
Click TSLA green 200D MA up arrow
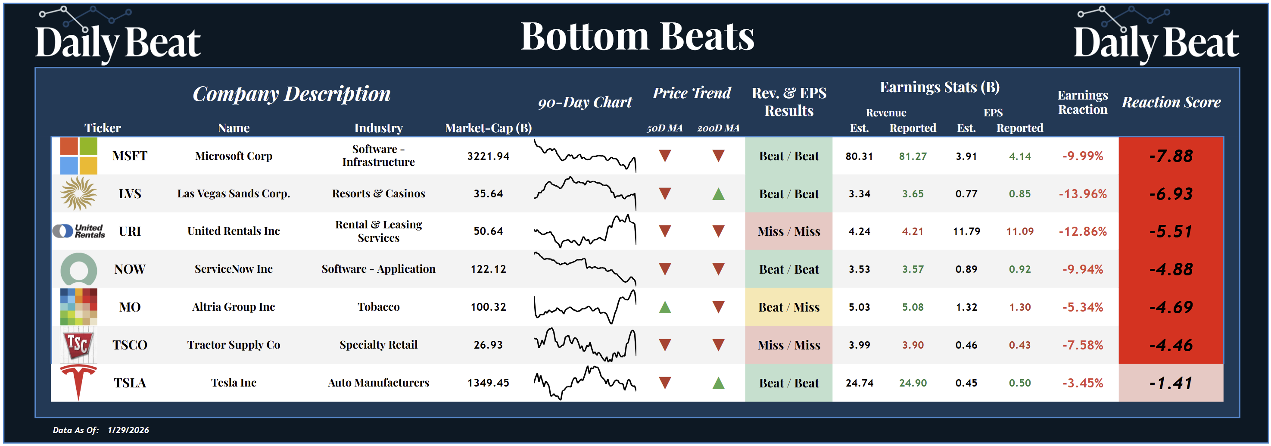(x=718, y=383)
